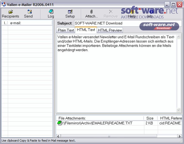Open the Setup toolbar icon

tap(70, 12)
